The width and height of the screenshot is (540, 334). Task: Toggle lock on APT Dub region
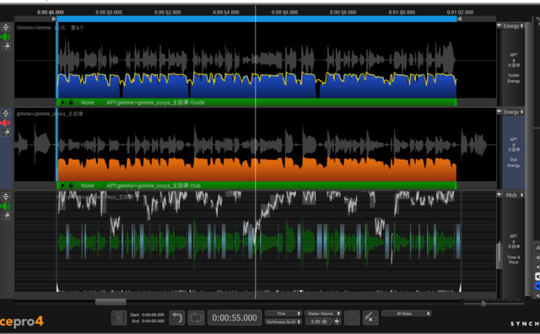(71, 186)
